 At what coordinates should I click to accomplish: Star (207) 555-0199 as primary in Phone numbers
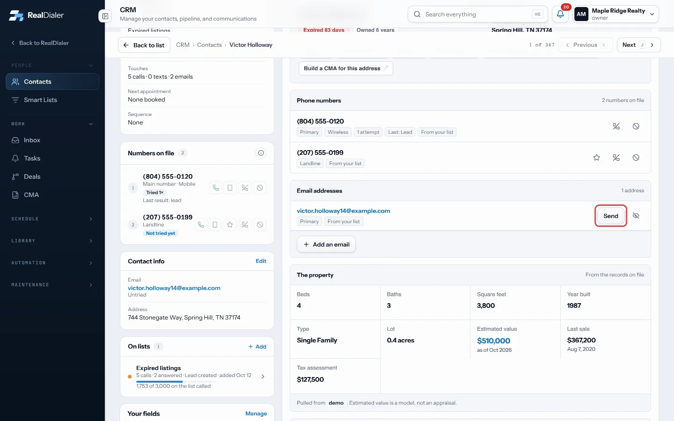coord(597,158)
